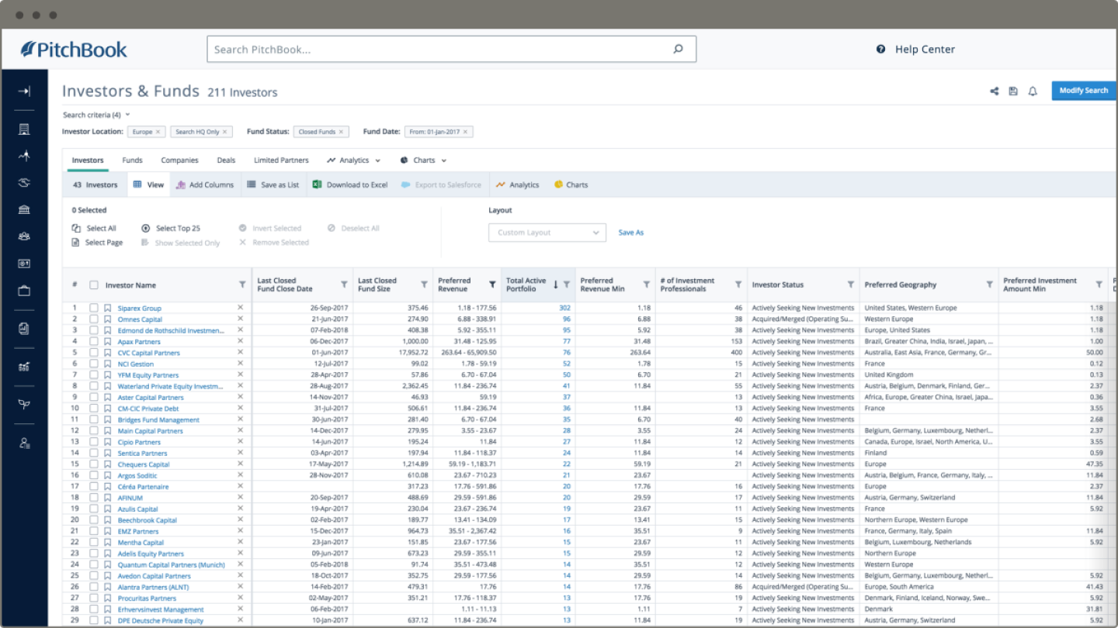The height and width of the screenshot is (628, 1118).
Task: Check the CVC Capital Partners row checkbox
Action: (94, 352)
